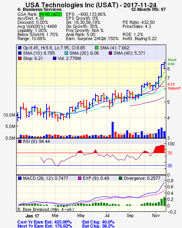Click the 'Avg Vol(00's): 4488' value
The height and width of the screenshot is (228, 182).
tap(37, 26)
